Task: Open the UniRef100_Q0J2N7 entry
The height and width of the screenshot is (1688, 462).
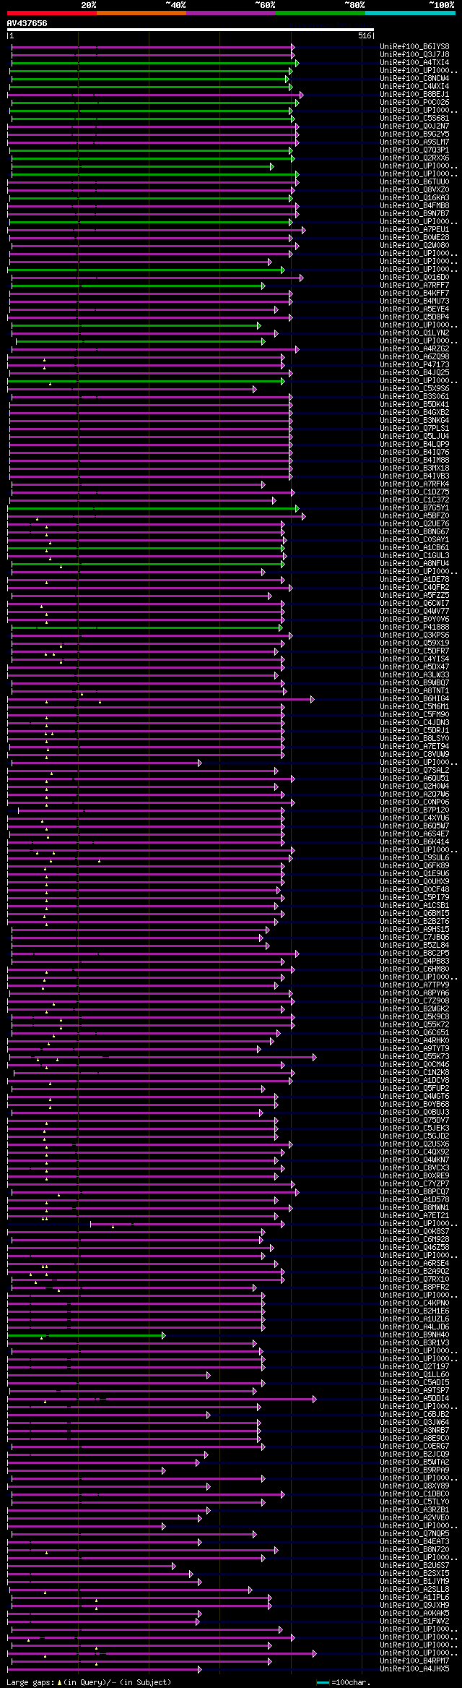Action: click(x=414, y=126)
